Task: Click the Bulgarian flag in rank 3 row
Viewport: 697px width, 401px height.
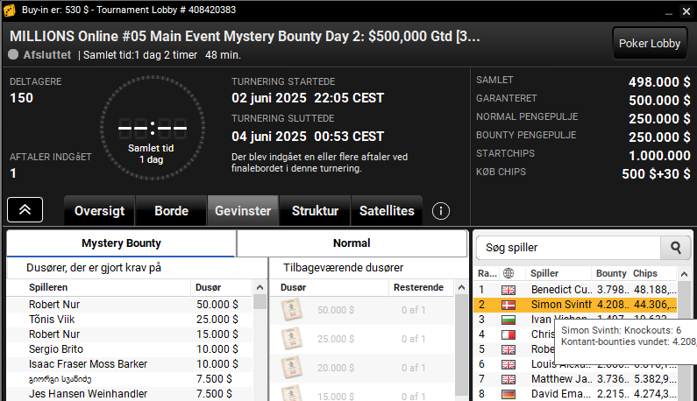Action: pyautogui.click(x=509, y=320)
